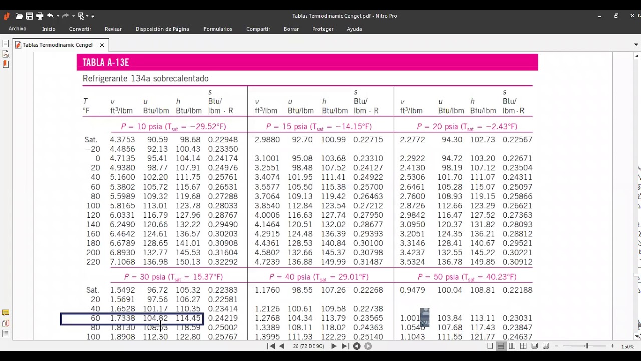641x361 pixels.
Task: Click the value 102.73 in the 20 psia section
Action: click(482, 140)
